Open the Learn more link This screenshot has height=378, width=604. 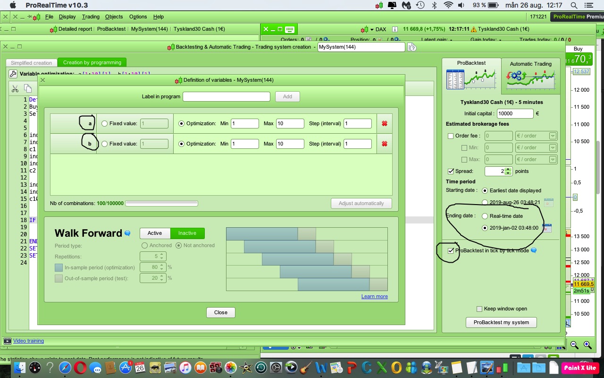click(375, 296)
